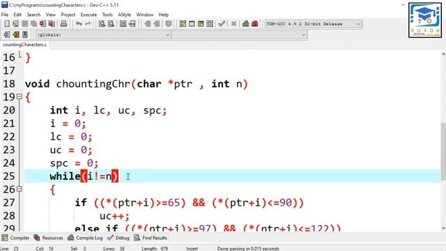Viewport: 446px width, 251px height.
Task: Open the File menu
Action: pyautogui.click(x=5, y=15)
